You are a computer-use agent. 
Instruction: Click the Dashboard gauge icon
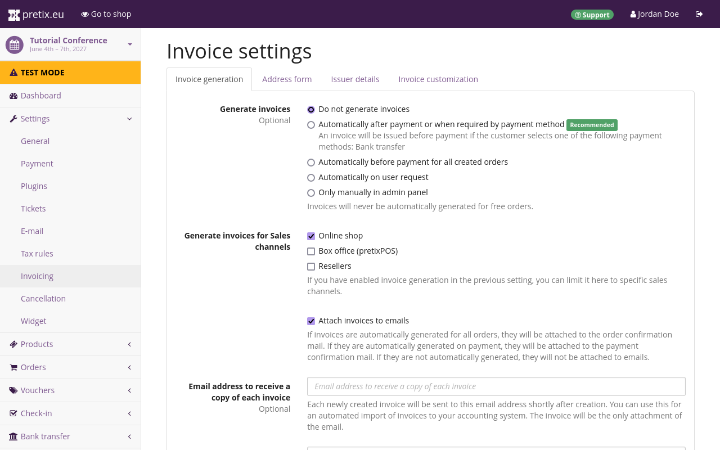click(13, 96)
